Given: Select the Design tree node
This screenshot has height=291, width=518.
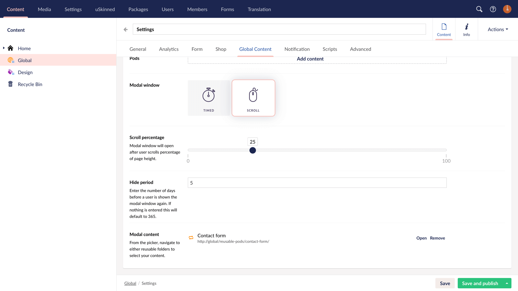Looking at the screenshot, I should click(25, 72).
